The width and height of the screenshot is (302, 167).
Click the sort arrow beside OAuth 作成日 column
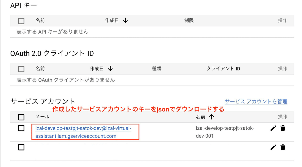(x=111, y=68)
